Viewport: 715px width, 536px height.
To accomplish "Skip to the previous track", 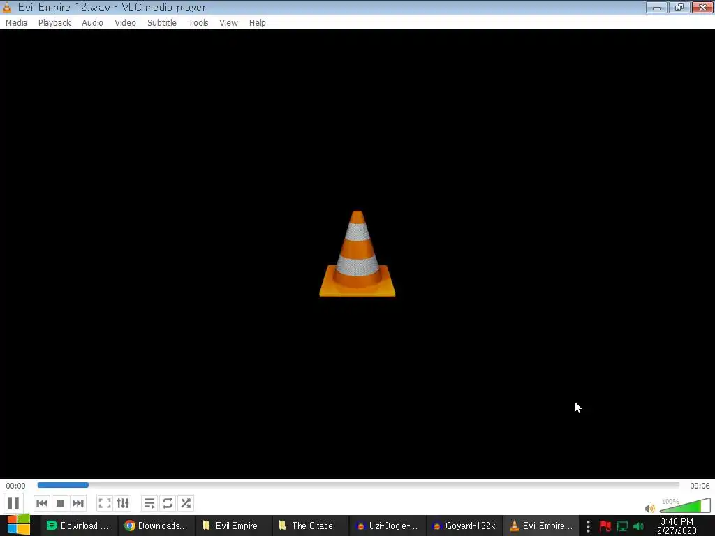I will tap(41, 503).
